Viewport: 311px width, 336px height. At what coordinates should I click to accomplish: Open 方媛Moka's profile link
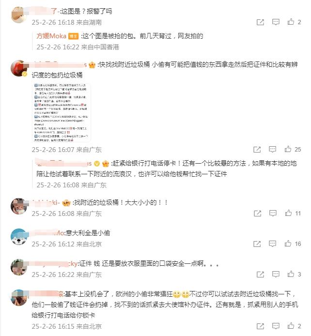point(51,36)
